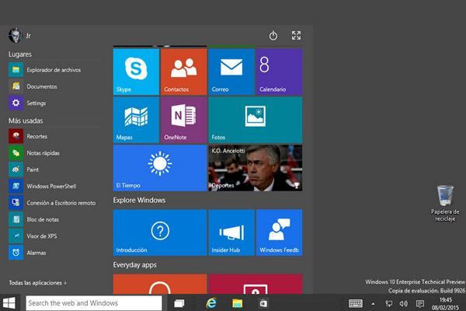Open the Fotos tile
Viewport: 466px width, 311px height.
(256, 120)
